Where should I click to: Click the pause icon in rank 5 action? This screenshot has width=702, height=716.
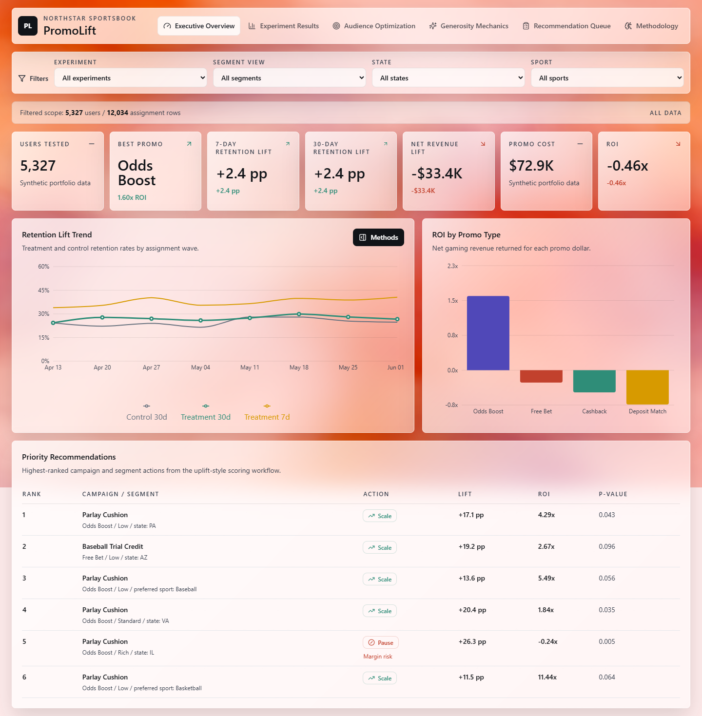[x=371, y=642]
